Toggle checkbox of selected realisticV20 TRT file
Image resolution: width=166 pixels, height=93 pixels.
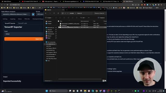(59, 27)
